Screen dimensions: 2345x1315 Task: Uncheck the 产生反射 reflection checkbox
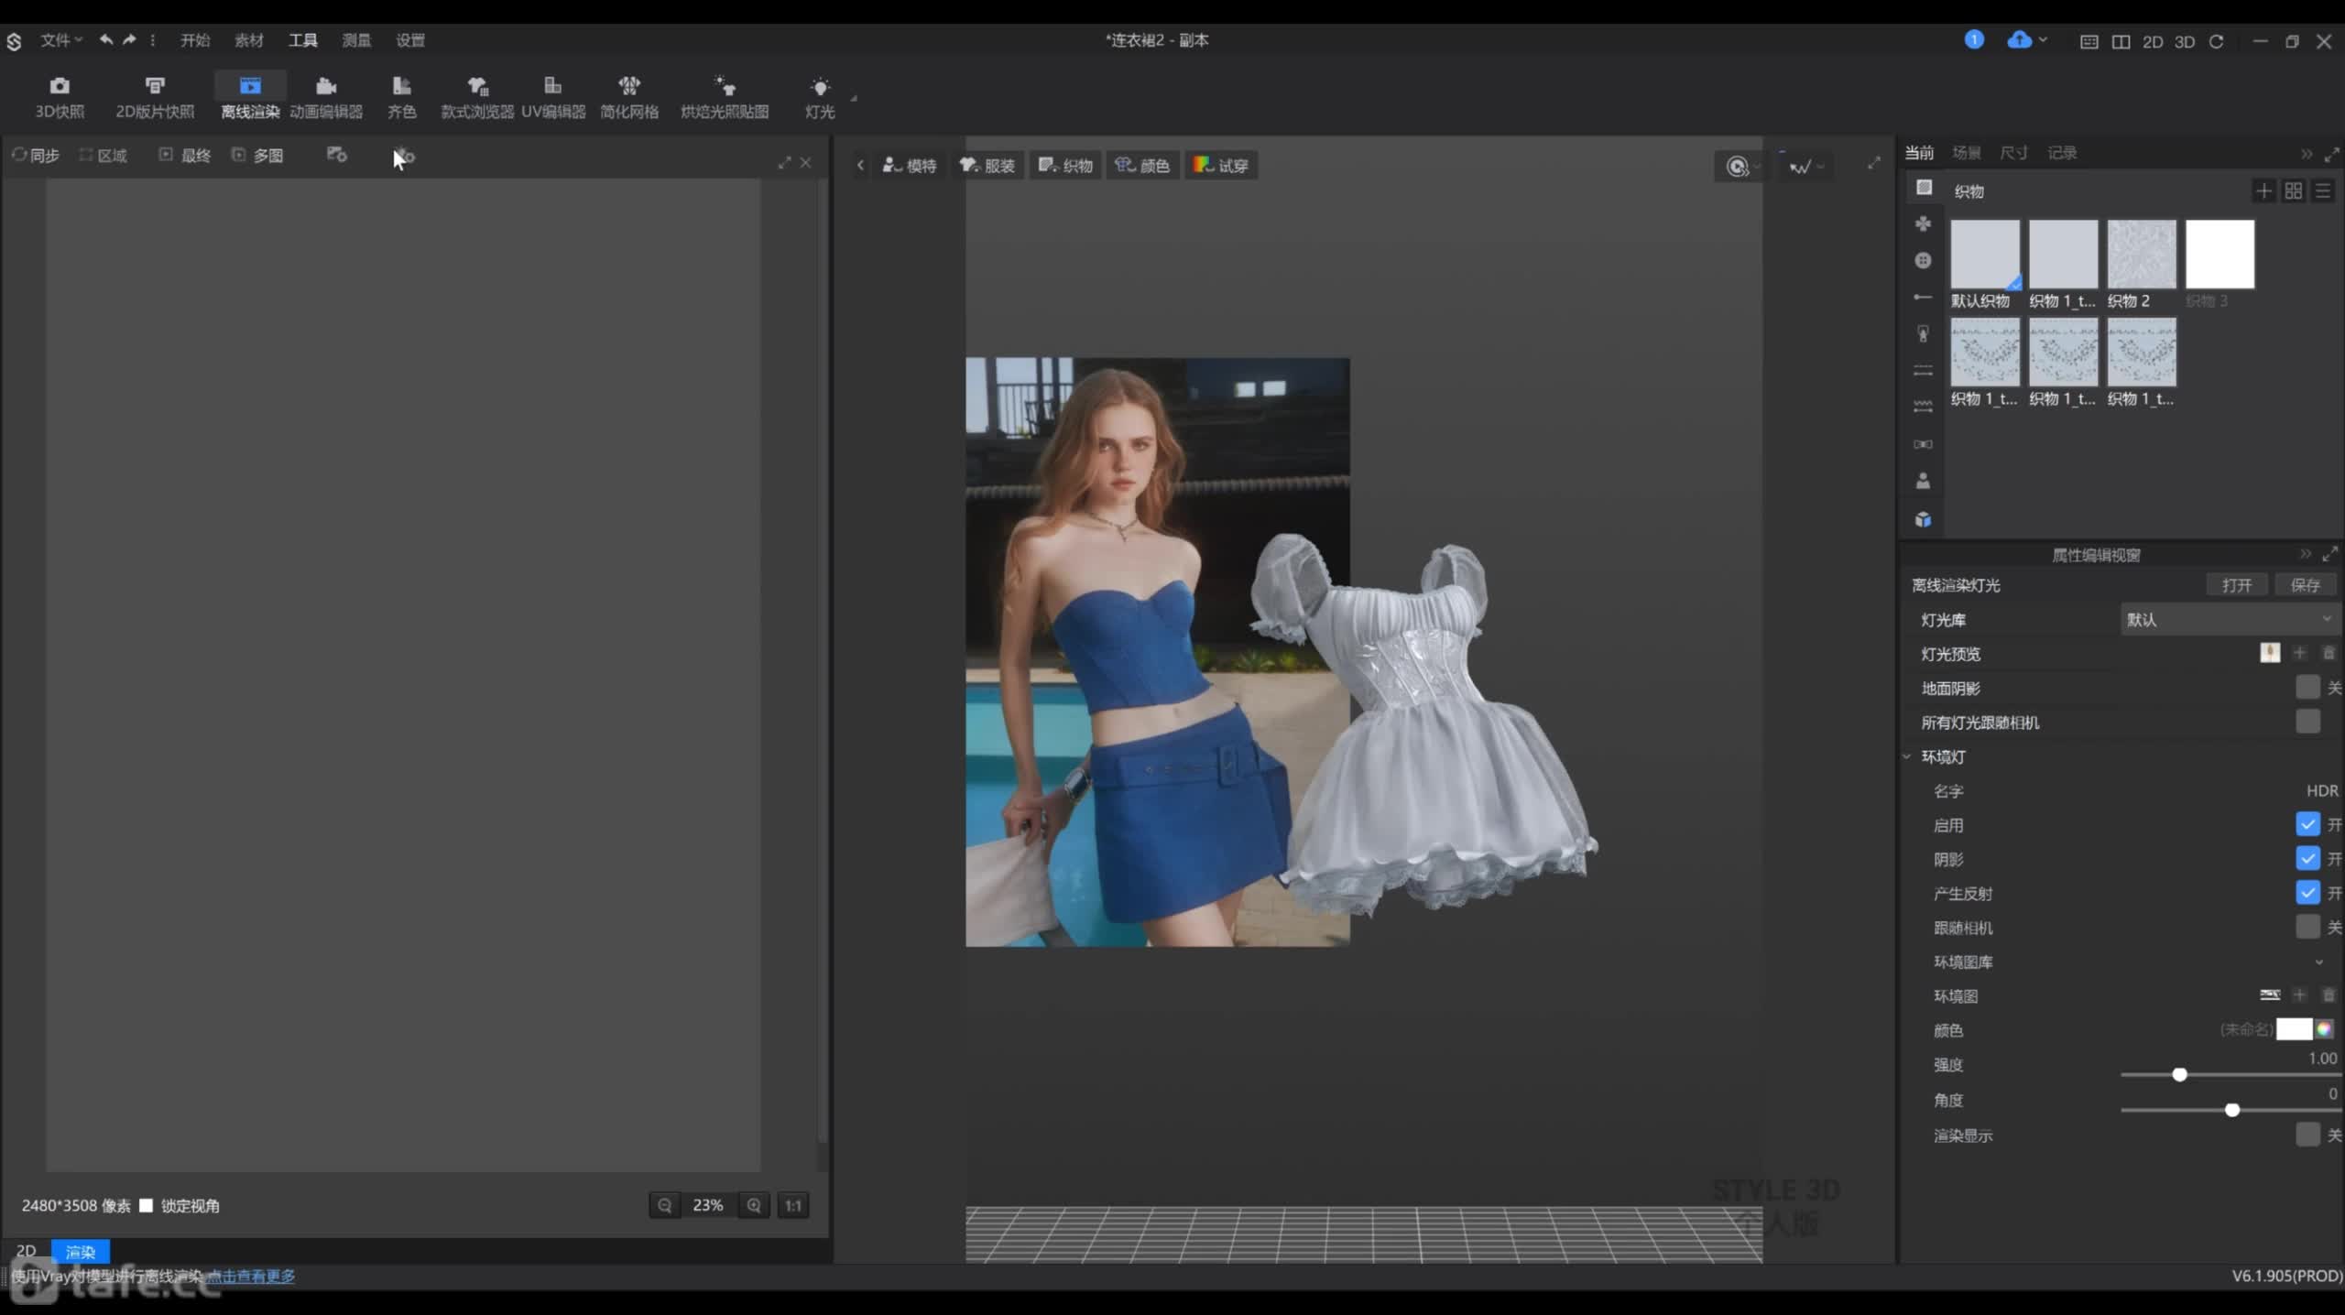pos(2307,893)
